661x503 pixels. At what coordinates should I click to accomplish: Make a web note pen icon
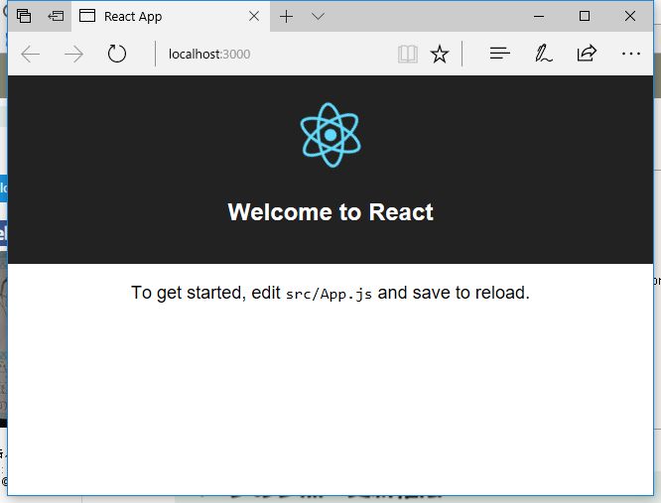pos(543,54)
